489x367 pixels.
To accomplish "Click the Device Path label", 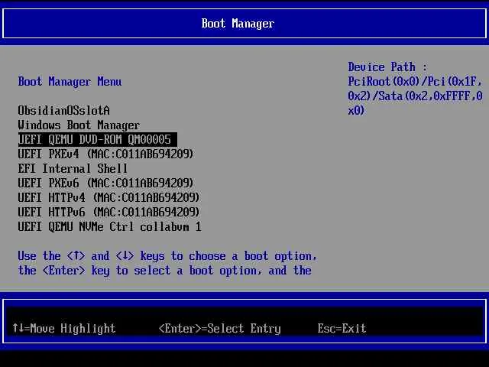I will [387, 67].
